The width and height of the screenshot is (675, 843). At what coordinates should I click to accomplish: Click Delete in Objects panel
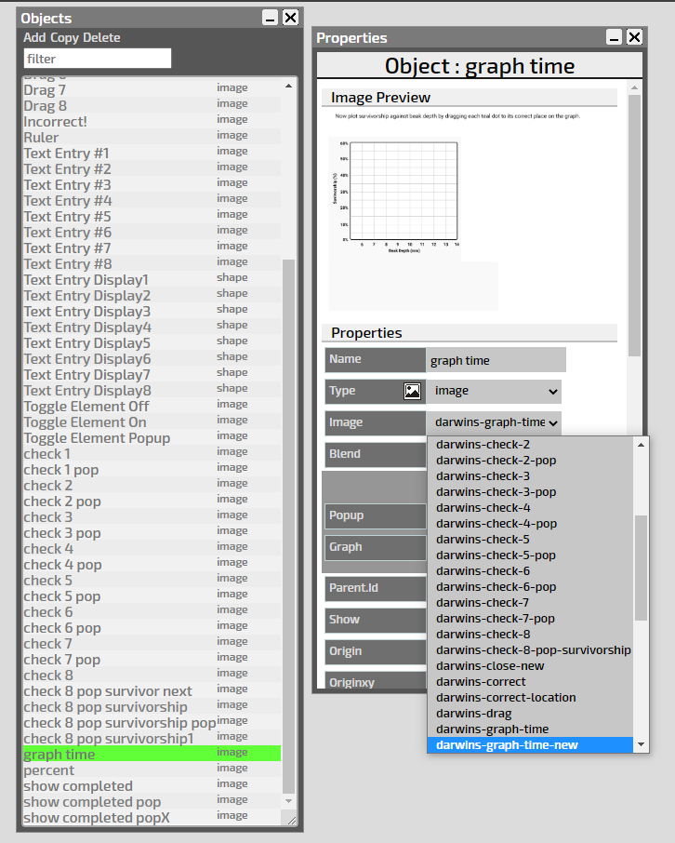click(x=101, y=37)
